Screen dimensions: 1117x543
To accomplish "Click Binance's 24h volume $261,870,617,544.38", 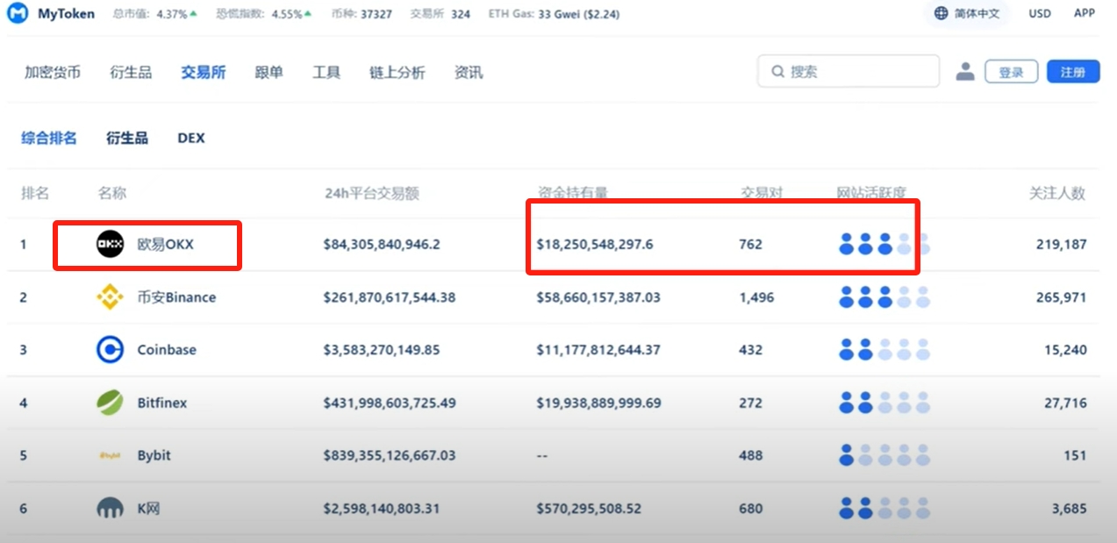I will tap(390, 297).
